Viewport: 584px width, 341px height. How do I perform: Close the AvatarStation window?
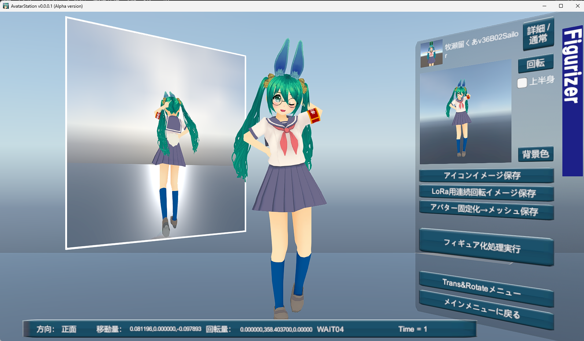click(578, 6)
